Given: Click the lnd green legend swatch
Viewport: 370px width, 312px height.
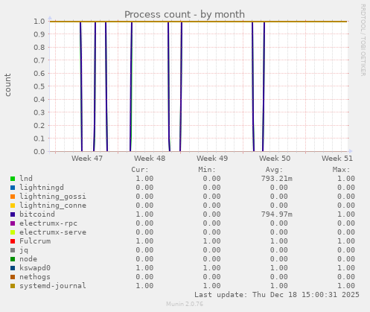Looking at the screenshot, I should pos(13,179).
